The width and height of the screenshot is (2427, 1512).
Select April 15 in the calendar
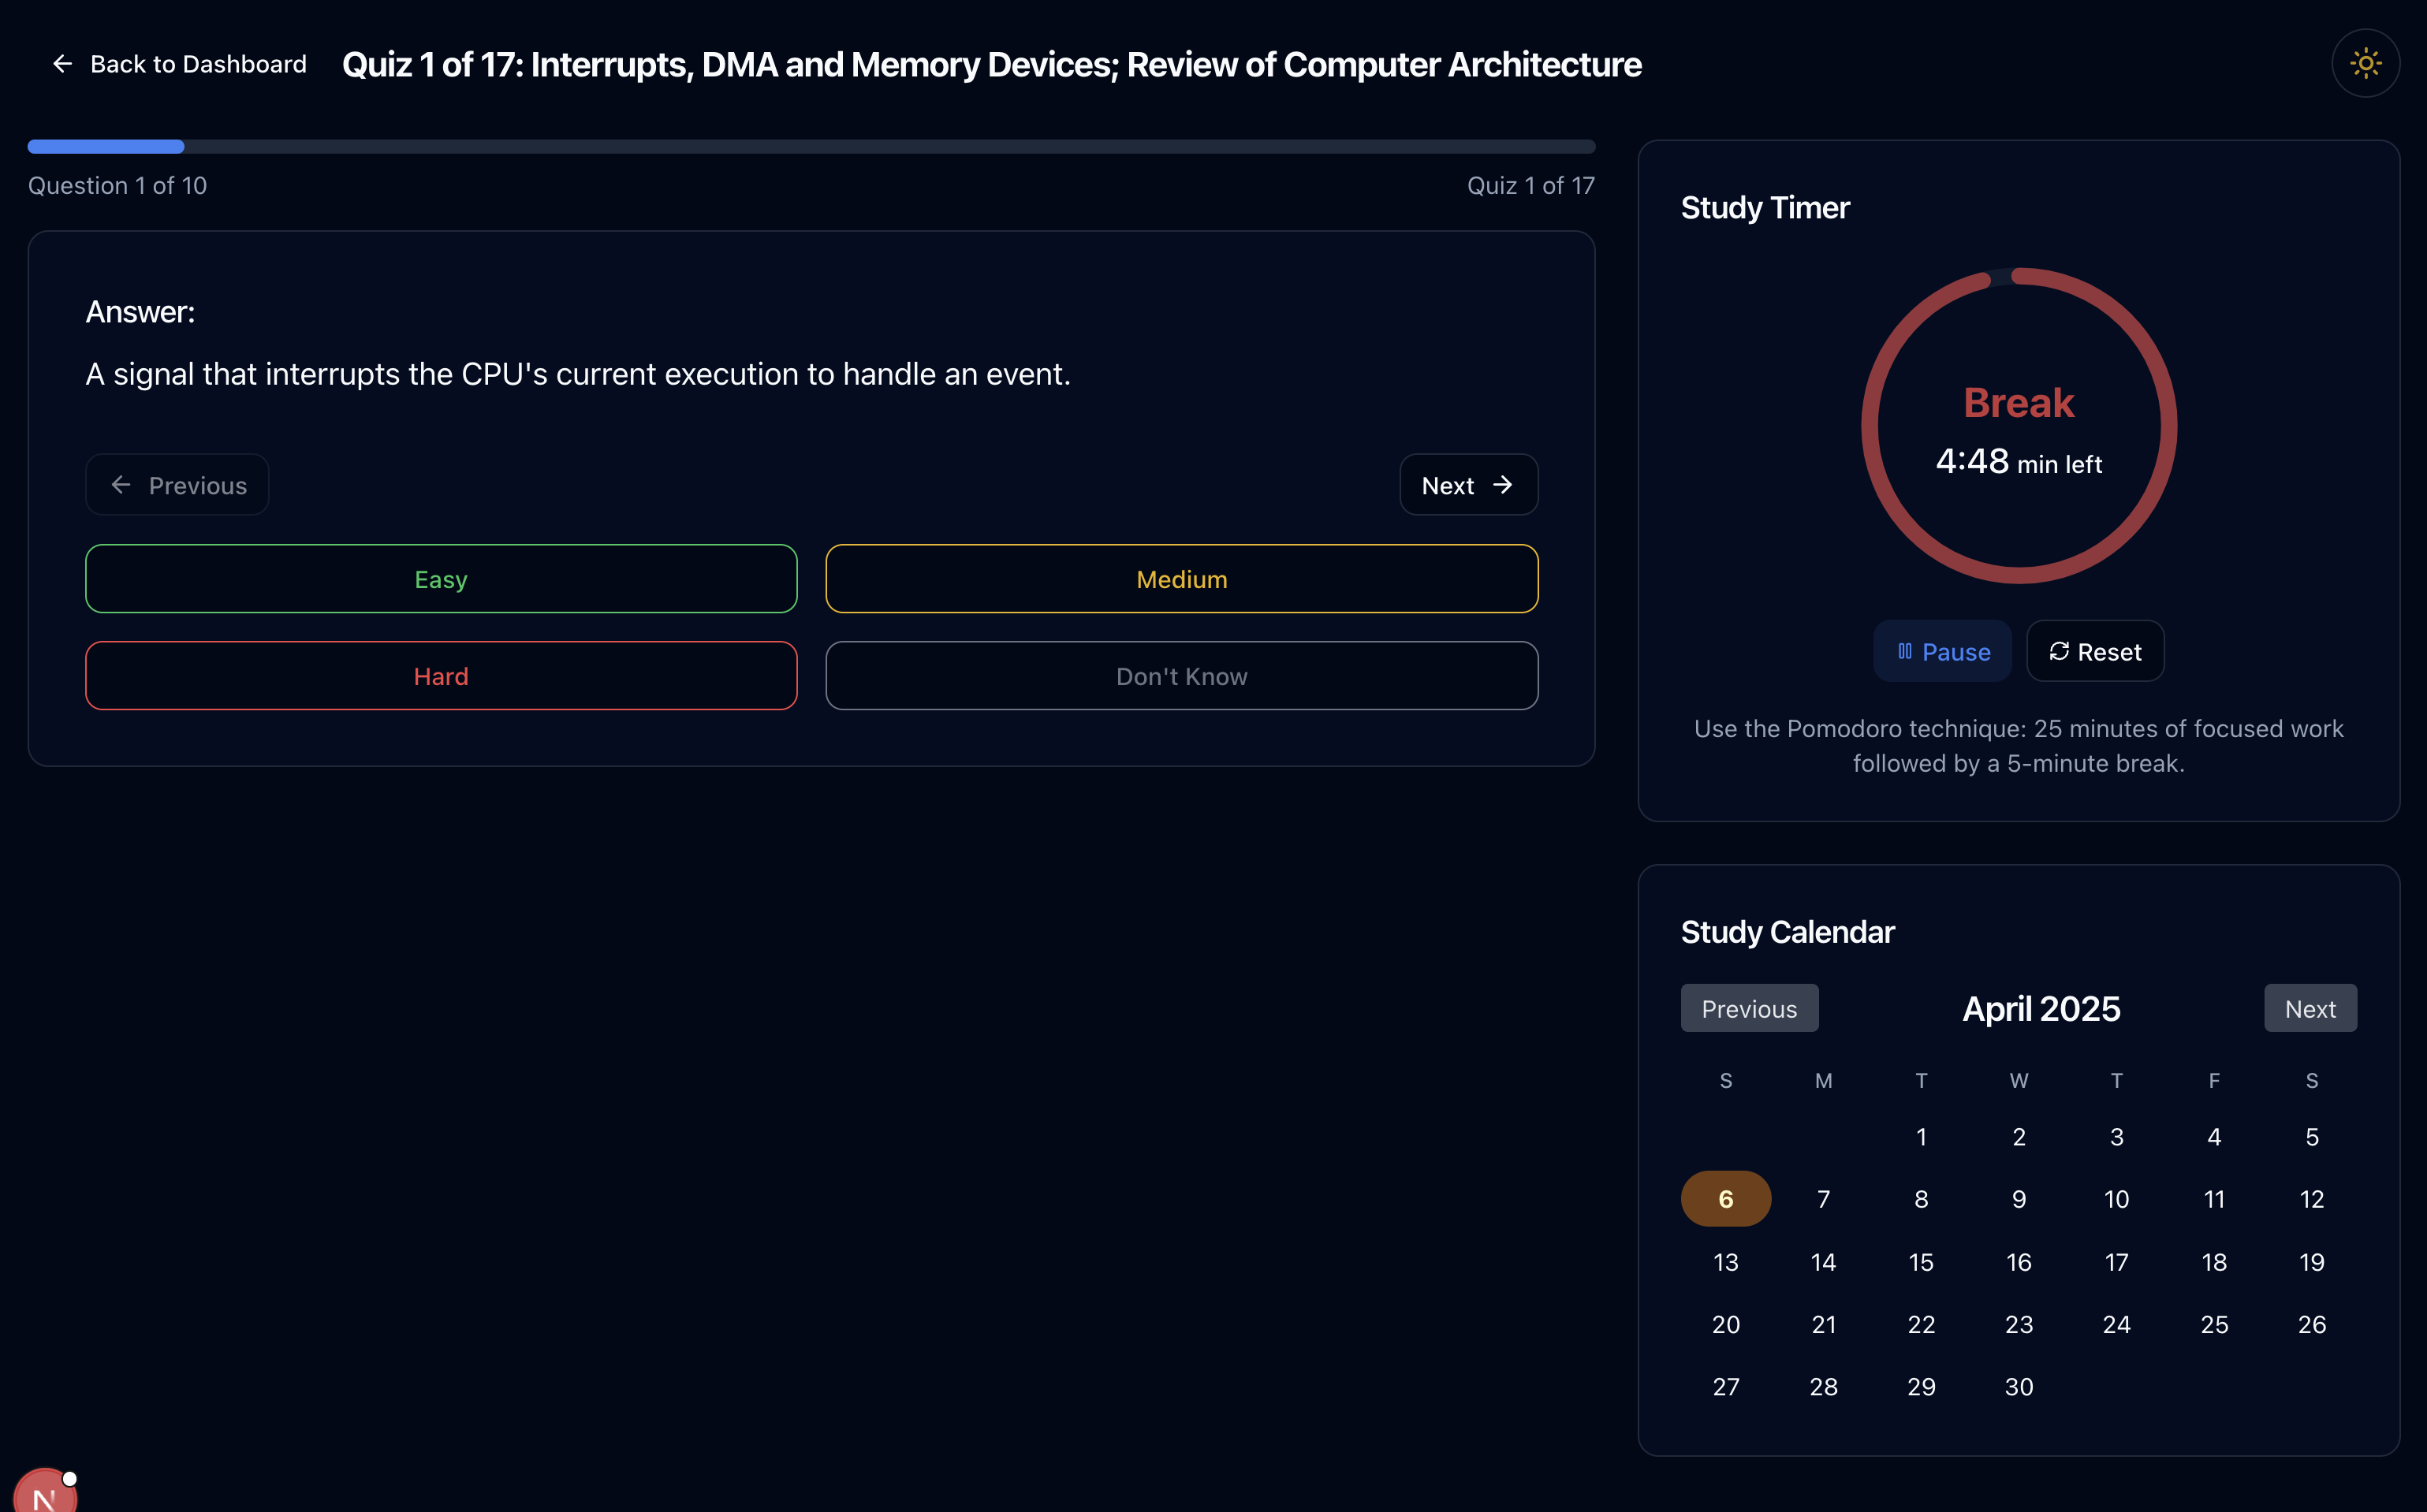click(1920, 1262)
